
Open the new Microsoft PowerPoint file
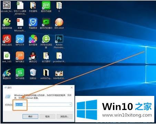[x=20, y=25]
